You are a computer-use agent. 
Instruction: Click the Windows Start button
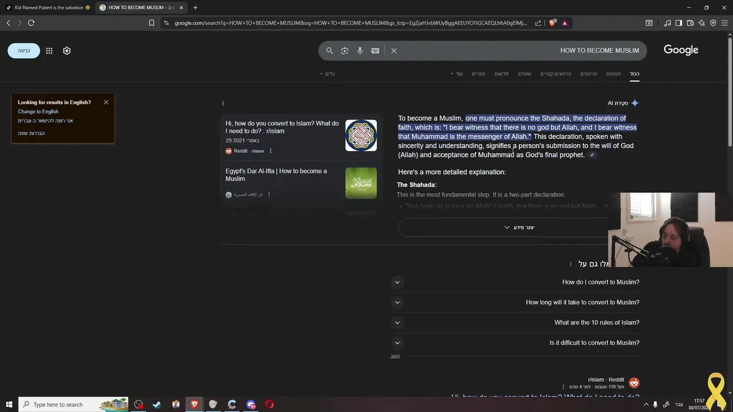click(x=9, y=405)
